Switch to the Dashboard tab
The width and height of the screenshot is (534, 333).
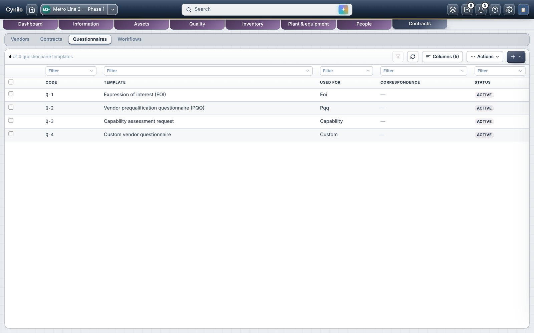pyautogui.click(x=30, y=24)
